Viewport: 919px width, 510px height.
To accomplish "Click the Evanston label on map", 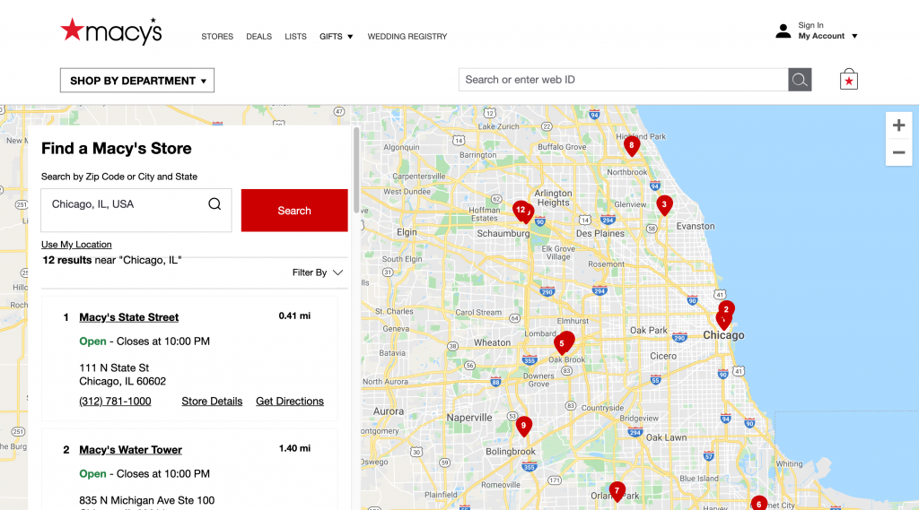I will [x=696, y=226].
